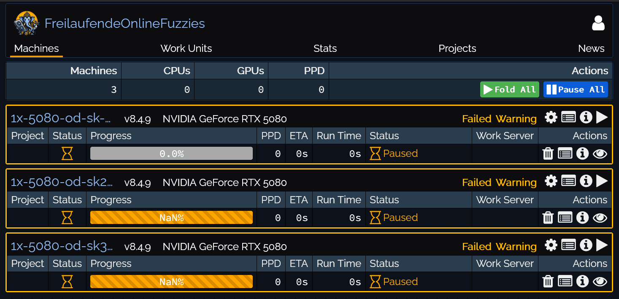Delete work unit in third machine row
This screenshot has height=299, width=619.
tap(548, 281)
